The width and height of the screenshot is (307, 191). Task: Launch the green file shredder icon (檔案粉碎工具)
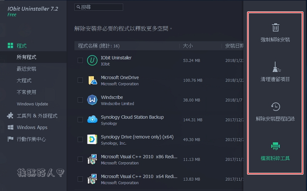(276, 146)
